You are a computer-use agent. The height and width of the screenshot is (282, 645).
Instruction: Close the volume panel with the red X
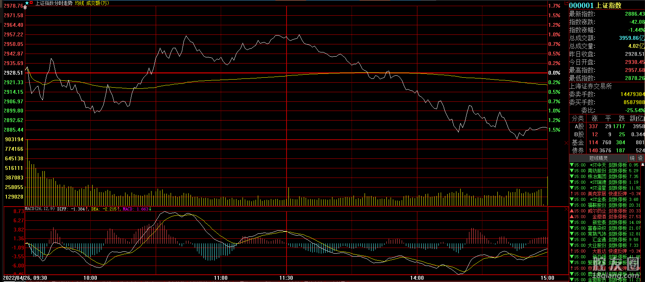click(x=566, y=142)
